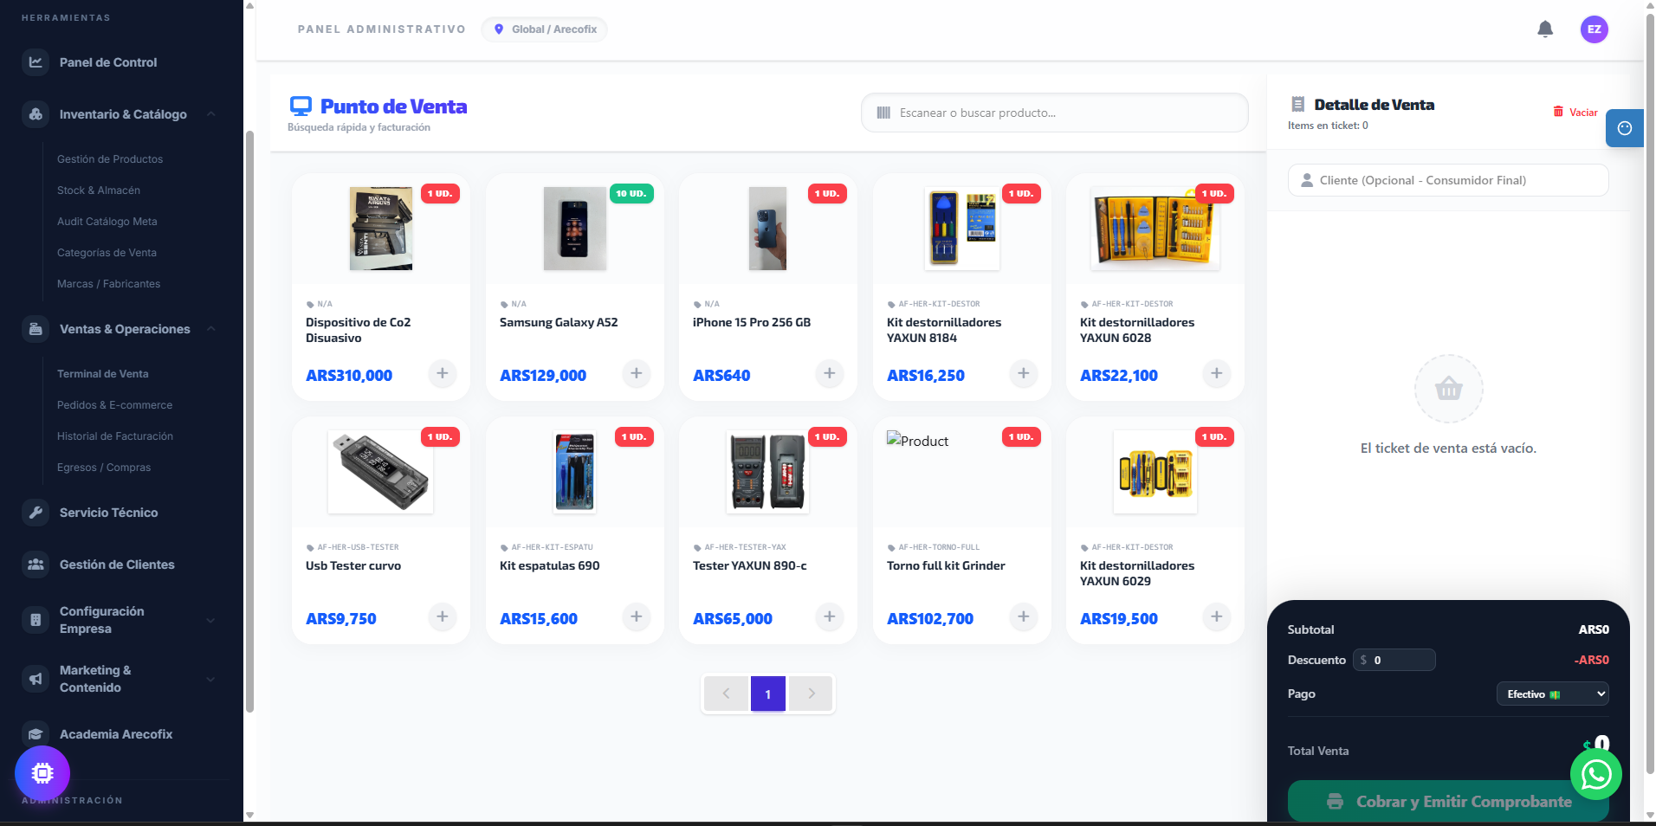Open Gestión de Clientes
This screenshot has width=1656, height=826.
click(x=117, y=565)
